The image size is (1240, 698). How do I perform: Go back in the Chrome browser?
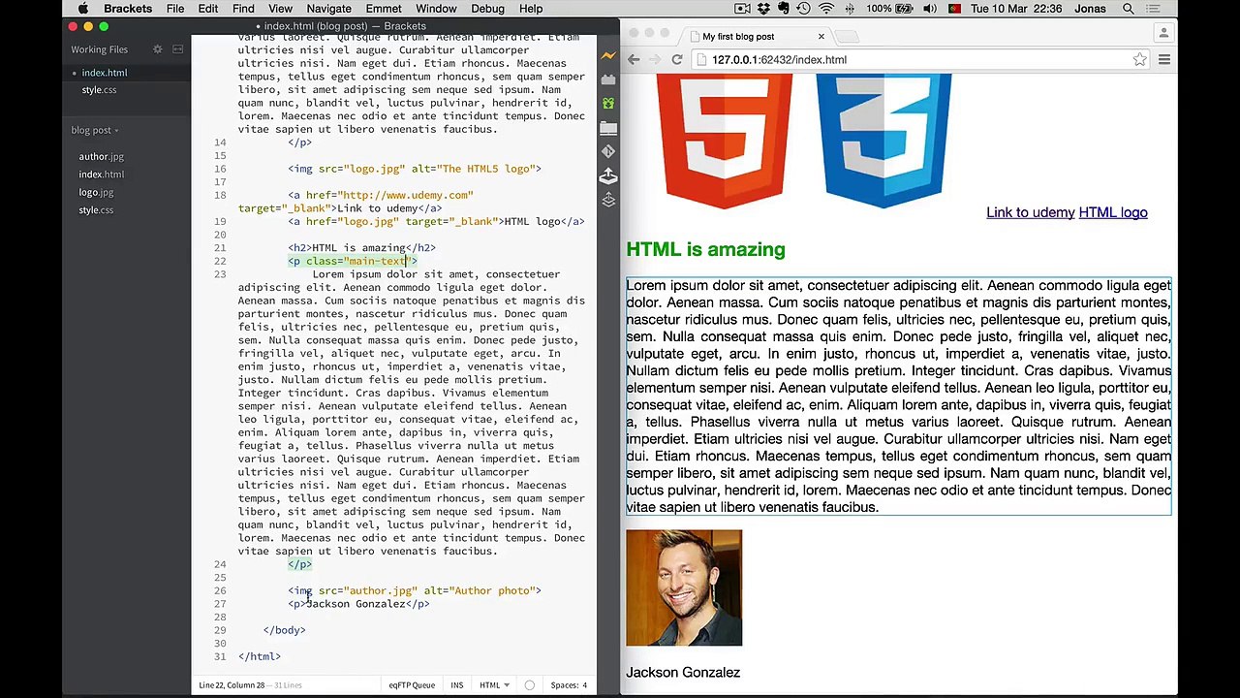[634, 59]
